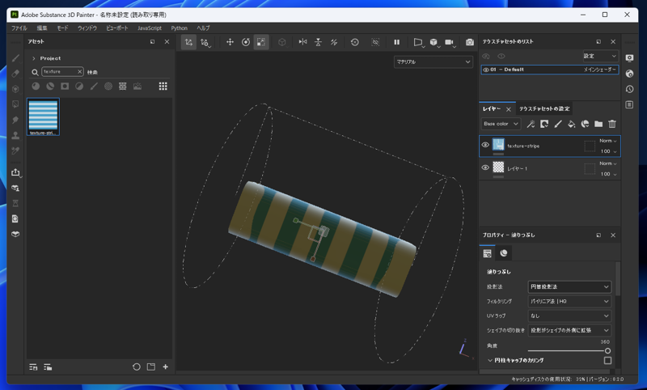
Task: Filter assets by environment map icon
Action: click(137, 86)
